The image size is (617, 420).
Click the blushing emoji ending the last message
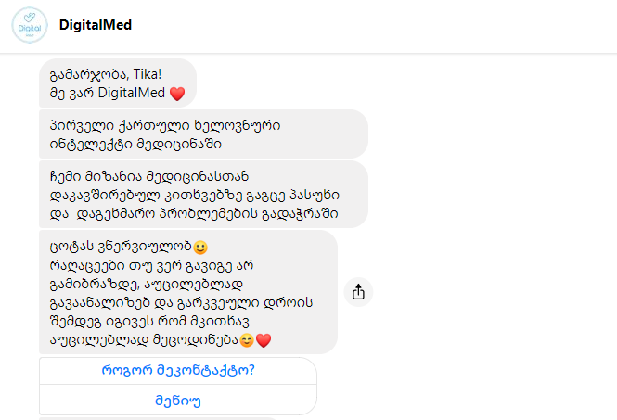[247, 340]
